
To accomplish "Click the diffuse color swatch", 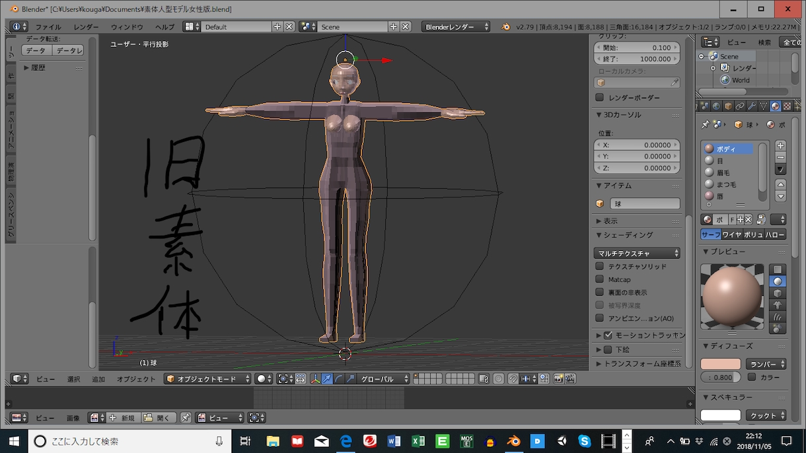I will coord(721,365).
